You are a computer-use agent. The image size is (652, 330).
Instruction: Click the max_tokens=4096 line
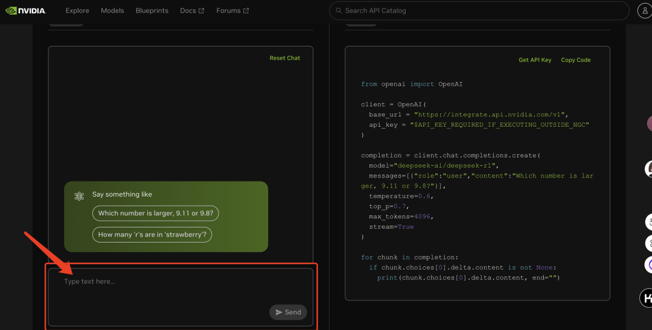[401, 217]
